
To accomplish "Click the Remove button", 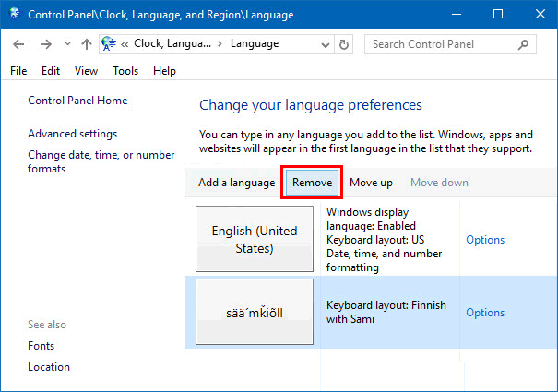I will 312,183.
